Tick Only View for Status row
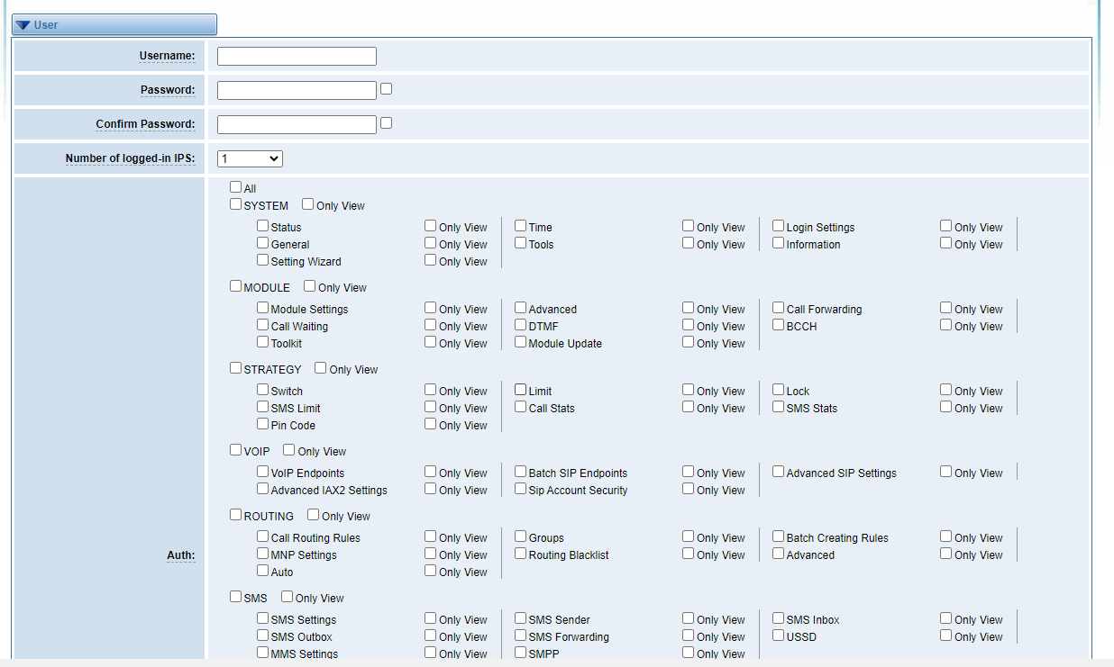 coord(430,226)
